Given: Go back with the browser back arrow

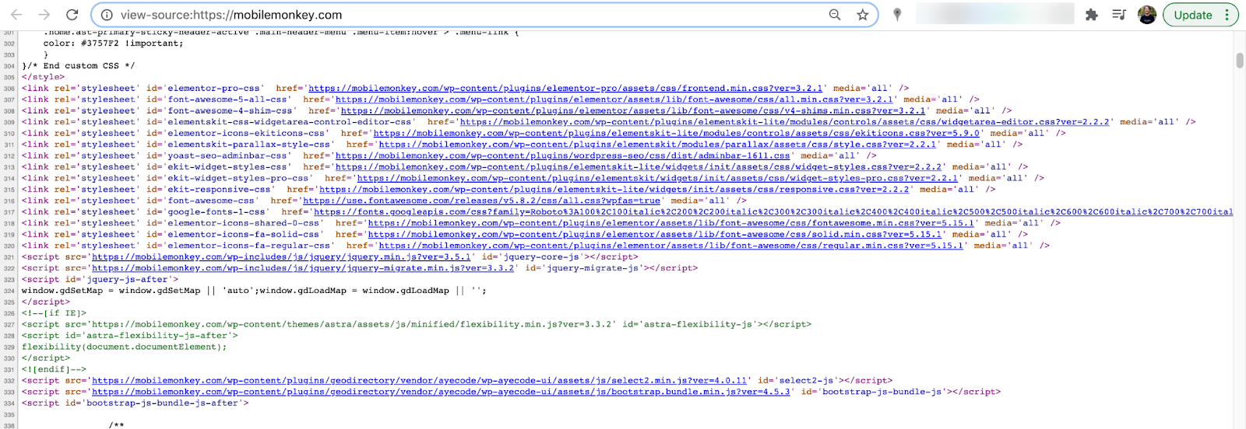Looking at the screenshot, I should [16, 15].
